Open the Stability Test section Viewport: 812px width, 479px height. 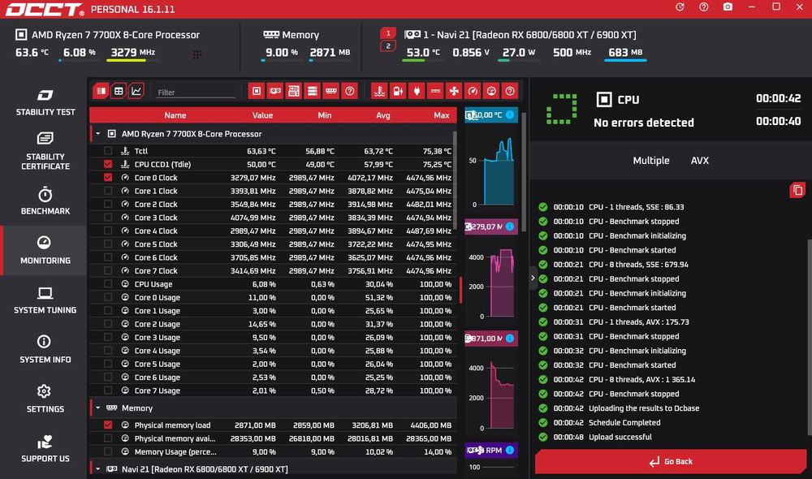[x=45, y=102]
